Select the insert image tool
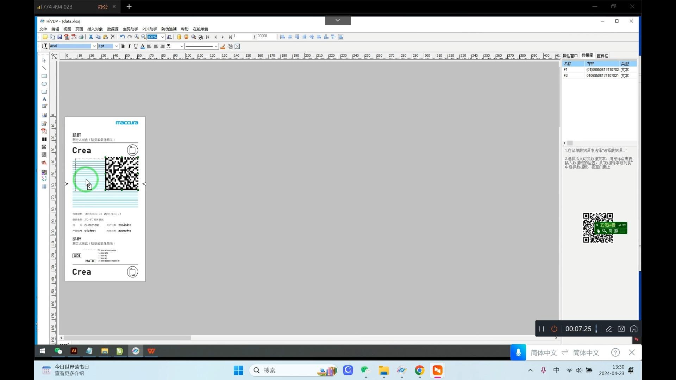 [44, 115]
